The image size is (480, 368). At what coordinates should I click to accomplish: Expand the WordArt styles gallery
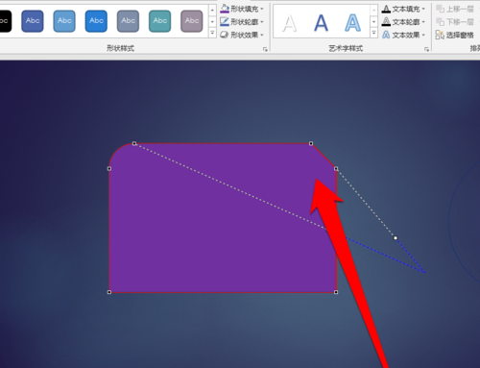click(373, 33)
